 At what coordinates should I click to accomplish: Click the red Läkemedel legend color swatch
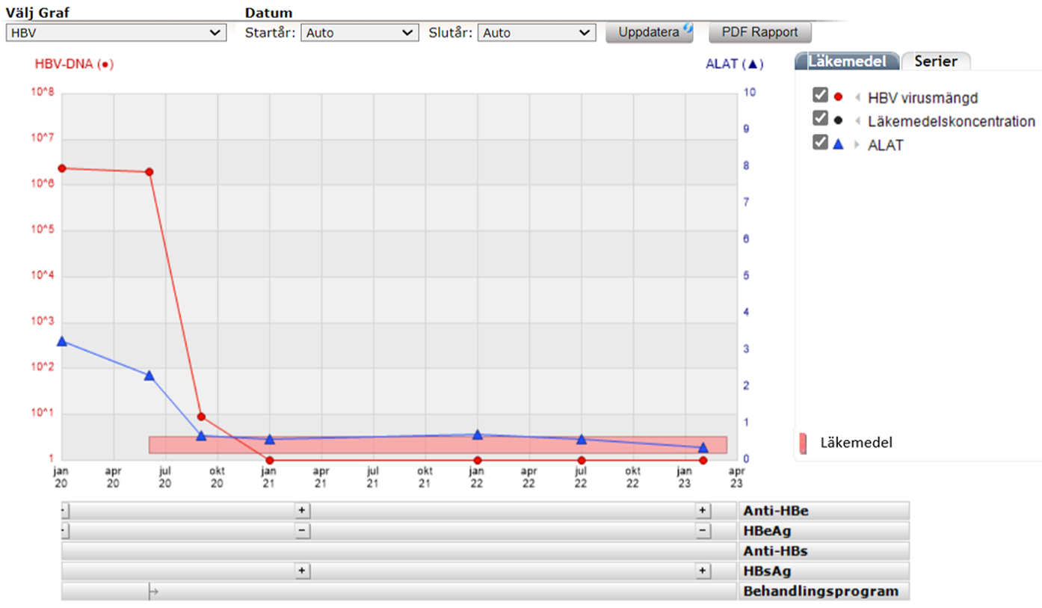pos(803,443)
